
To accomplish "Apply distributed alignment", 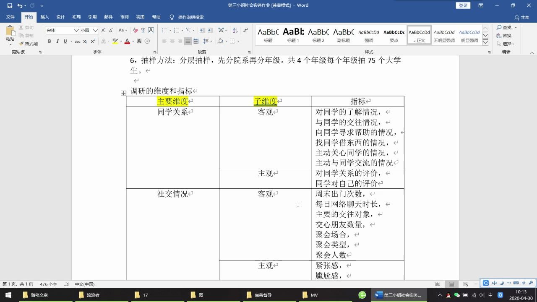I will click(196, 41).
